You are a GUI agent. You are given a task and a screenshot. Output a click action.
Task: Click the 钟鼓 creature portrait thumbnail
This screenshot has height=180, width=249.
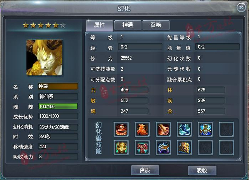pos(44,57)
